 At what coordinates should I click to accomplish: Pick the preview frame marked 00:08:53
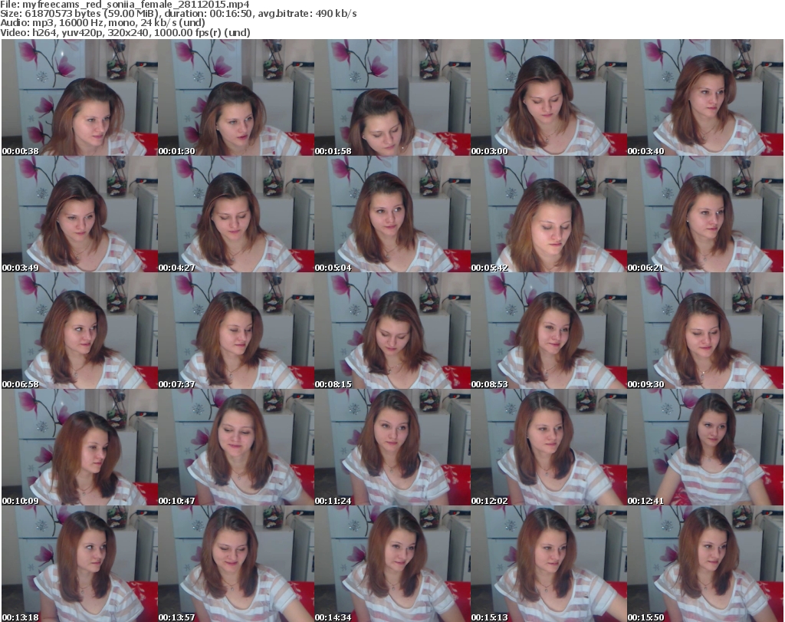[x=549, y=331]
